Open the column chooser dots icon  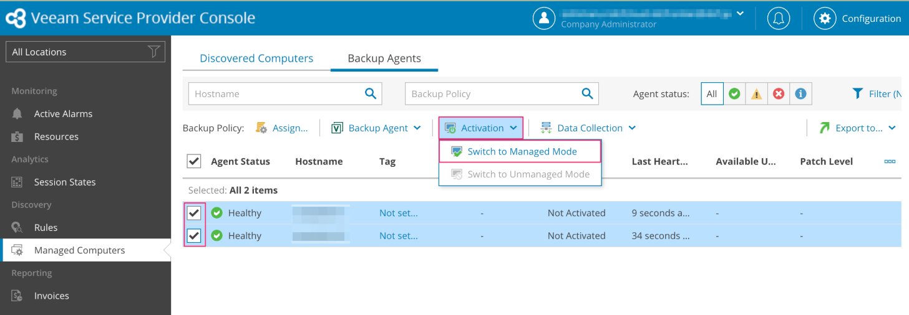890,161
